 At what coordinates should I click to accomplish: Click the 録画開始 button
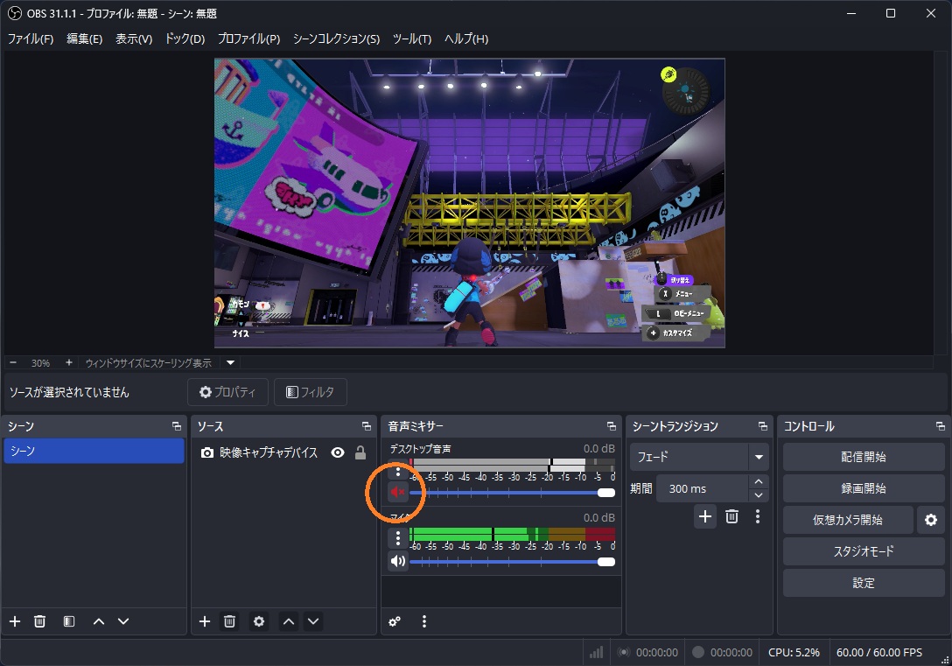[x=863, y=488]
